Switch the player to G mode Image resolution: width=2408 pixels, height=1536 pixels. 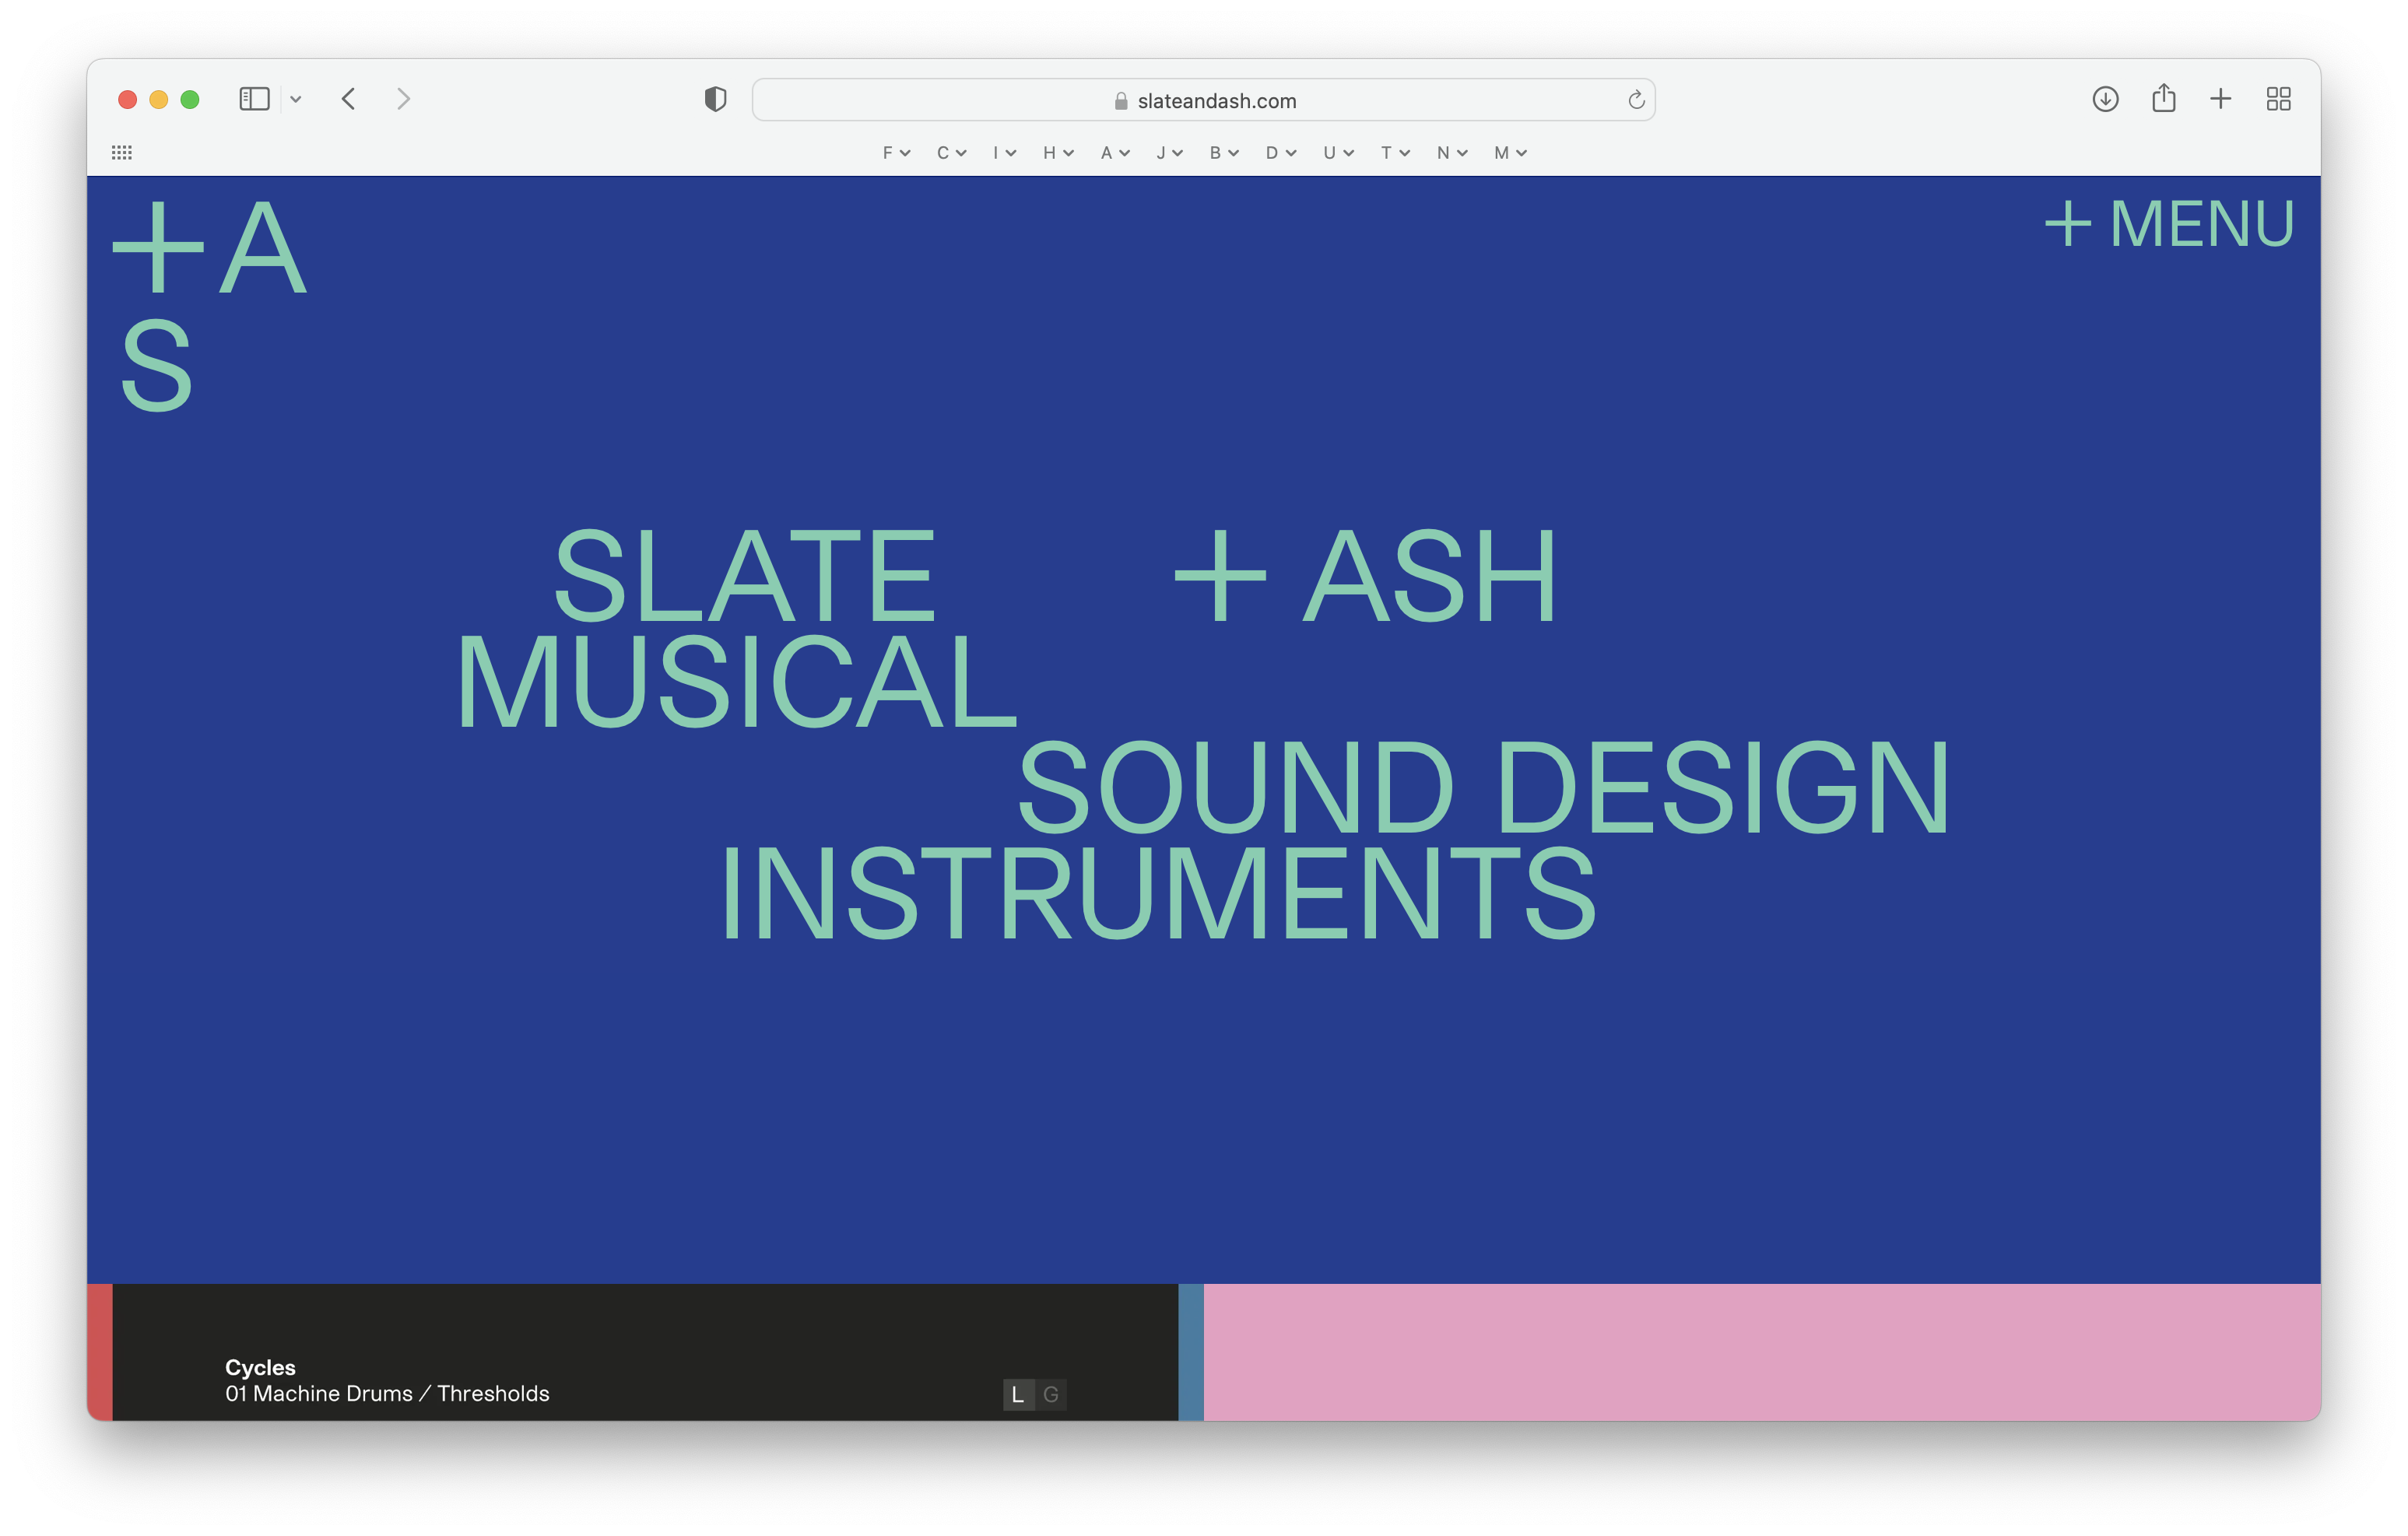click(x=1051, y=1394)
